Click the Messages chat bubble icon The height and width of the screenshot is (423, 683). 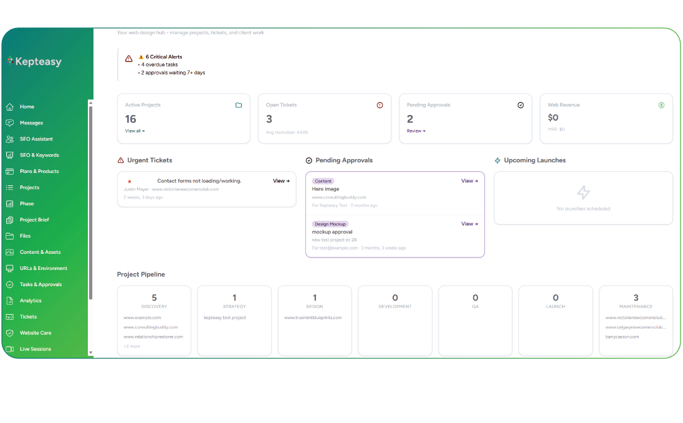(9, 123)
